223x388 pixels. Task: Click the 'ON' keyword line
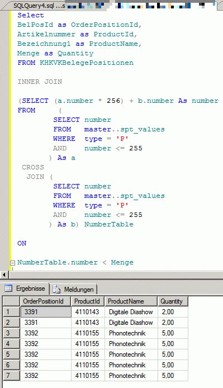[22, 243]
